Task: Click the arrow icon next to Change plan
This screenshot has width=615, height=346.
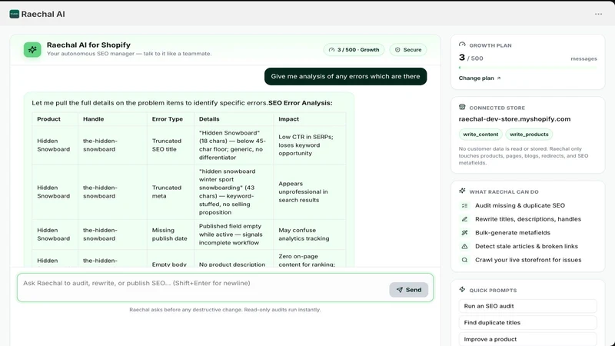Action: (499, 78)
